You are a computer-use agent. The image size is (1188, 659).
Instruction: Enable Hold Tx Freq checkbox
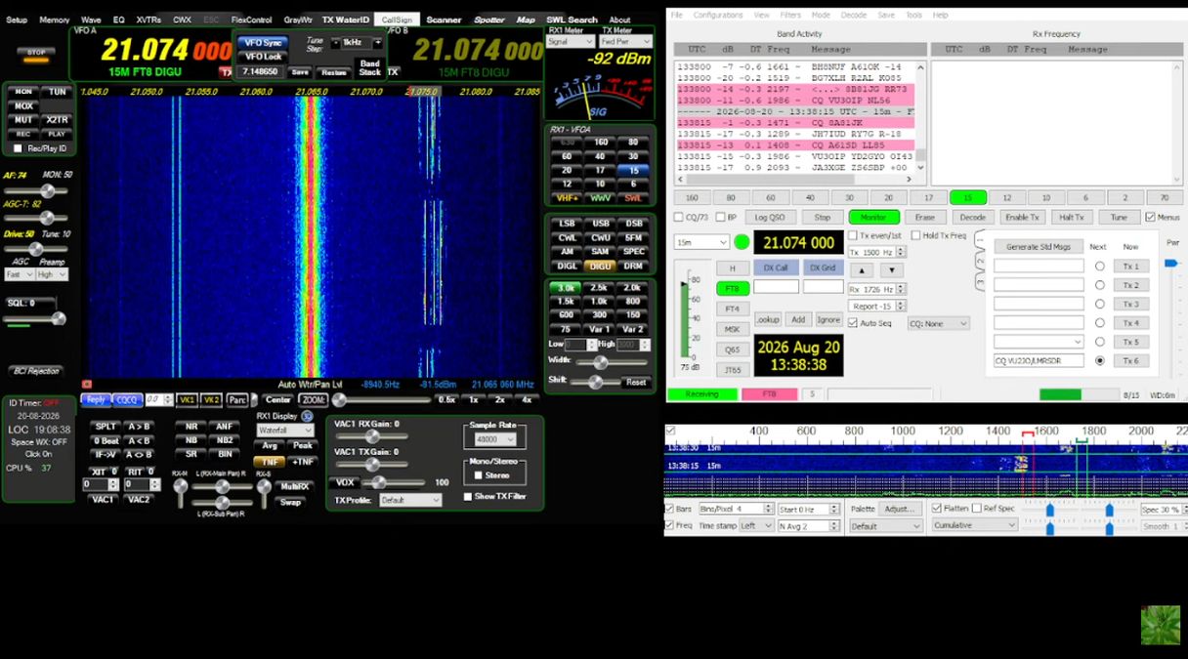coord(915,235)
